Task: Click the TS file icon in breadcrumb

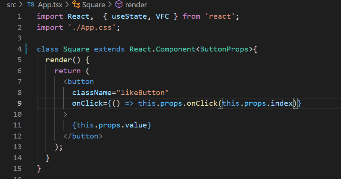Action: point(31,5)
